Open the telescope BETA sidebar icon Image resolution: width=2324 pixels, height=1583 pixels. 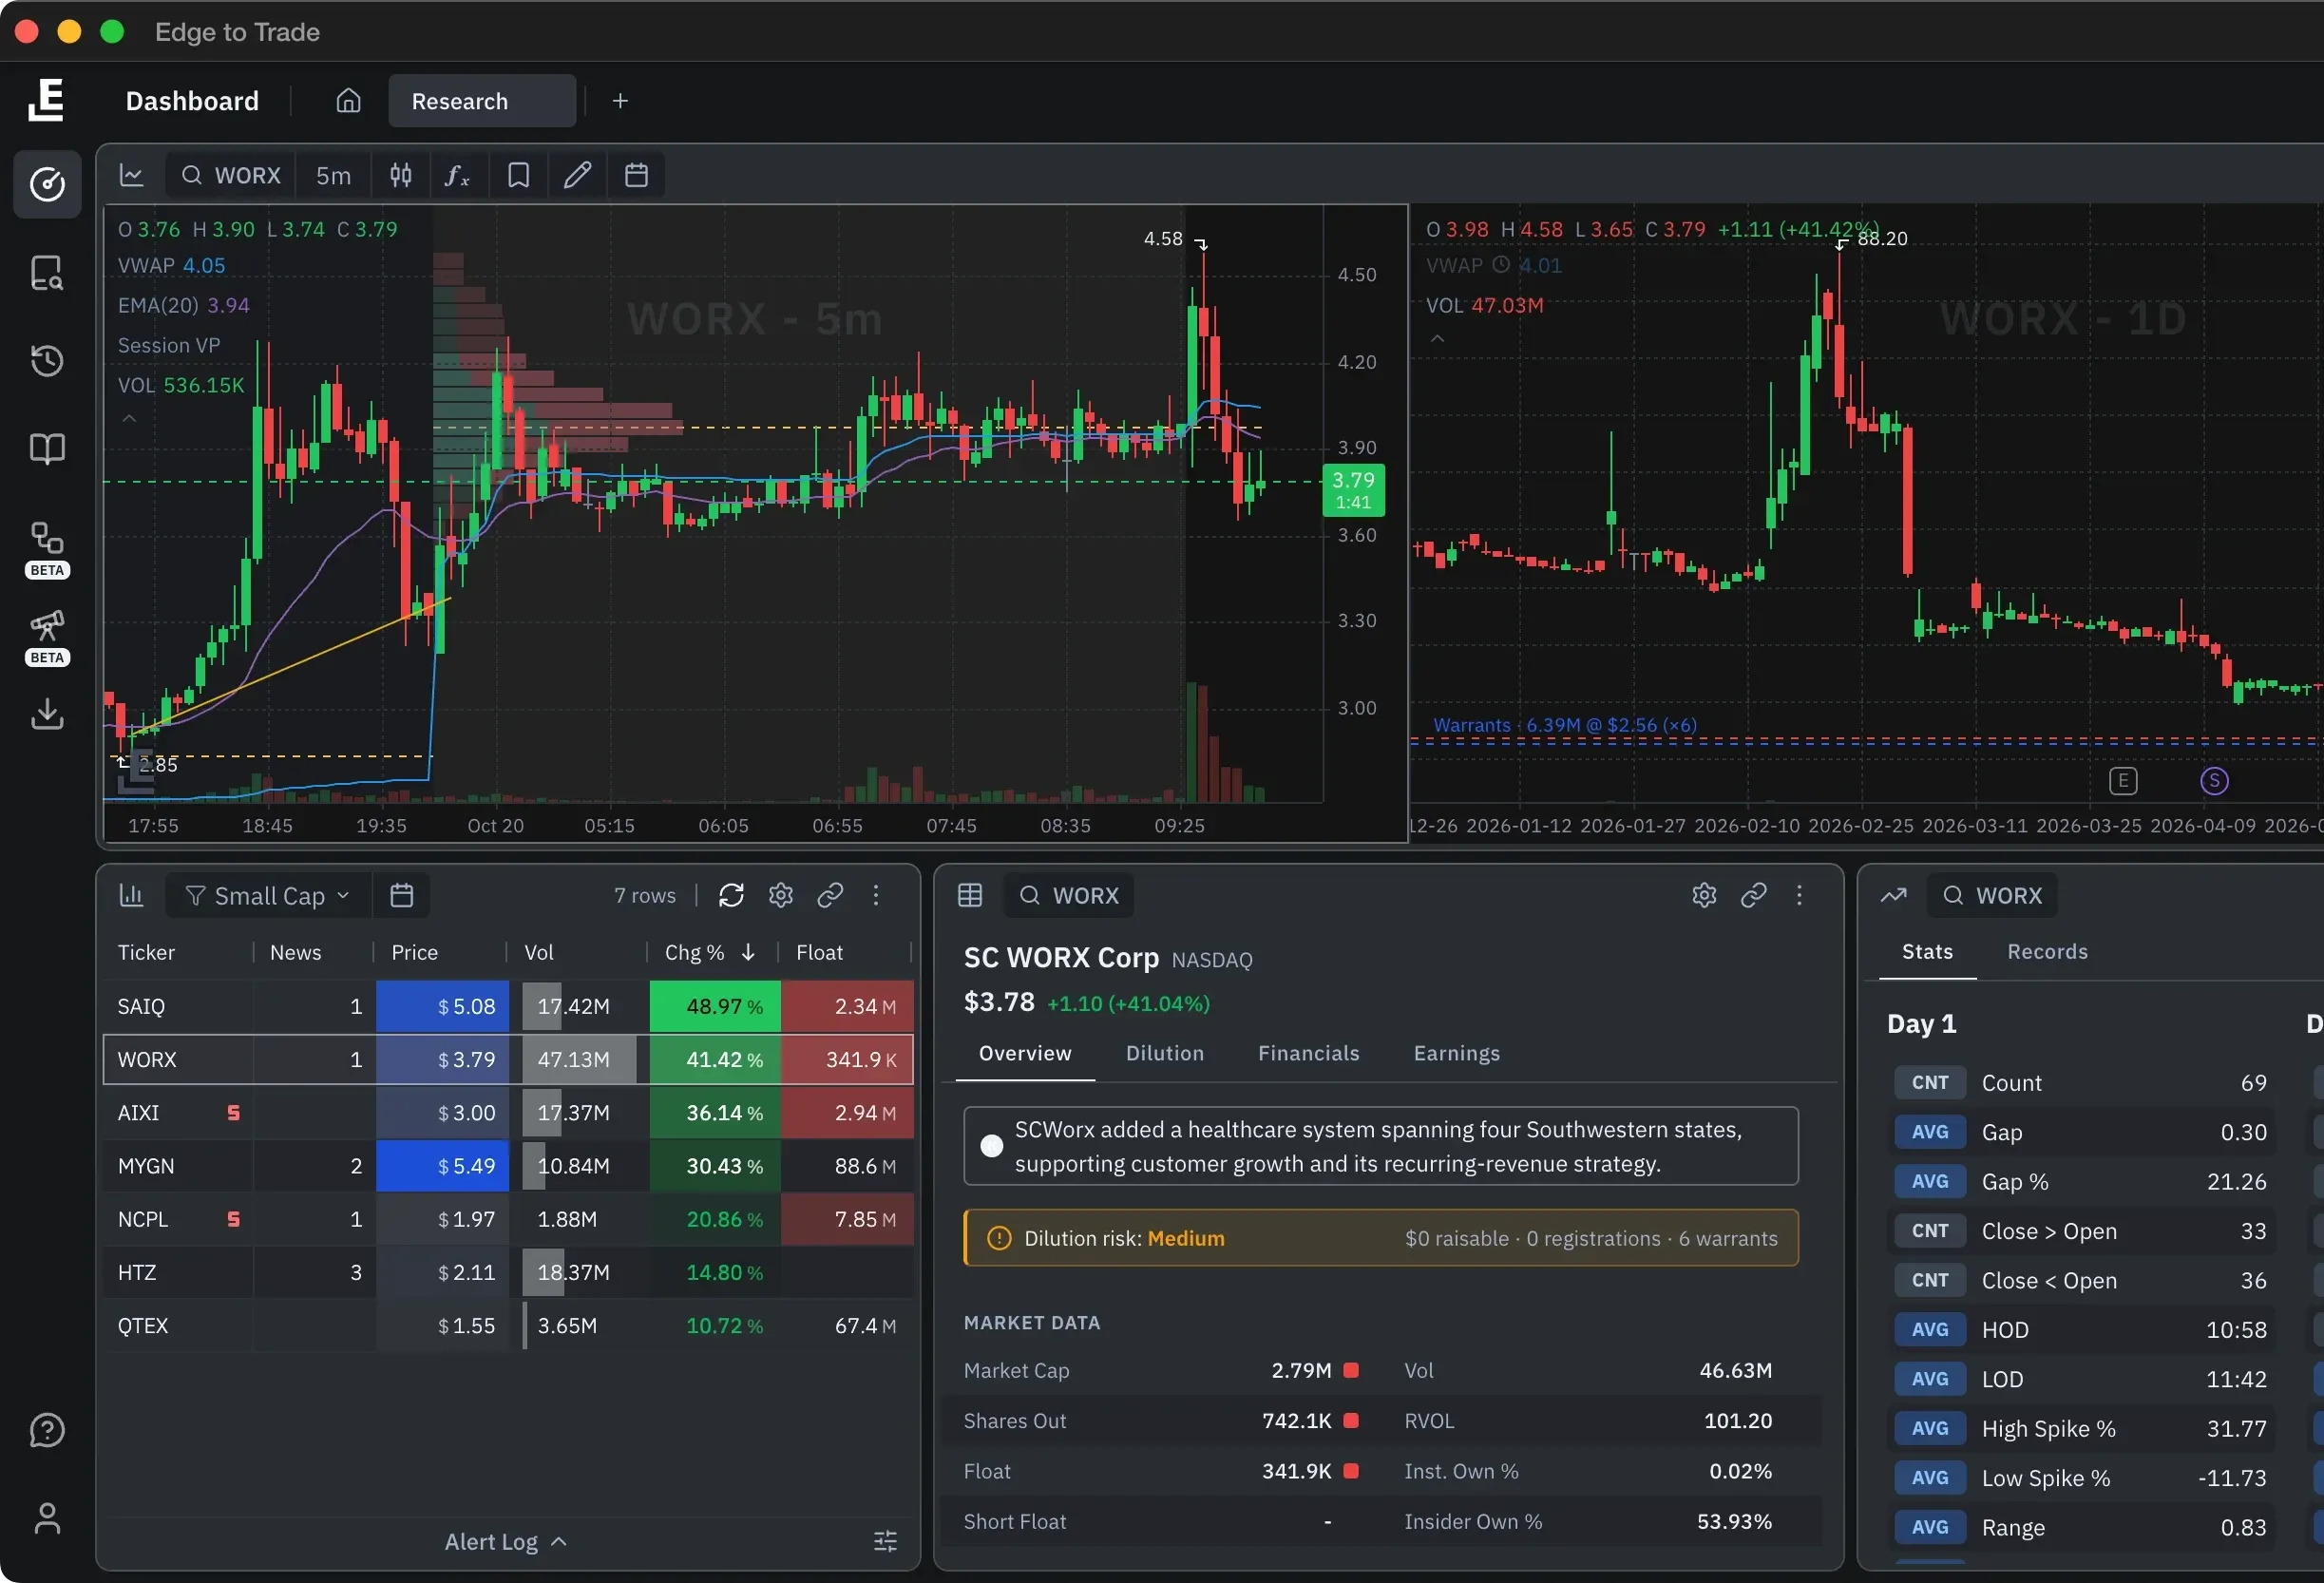(x=47, y=638)
